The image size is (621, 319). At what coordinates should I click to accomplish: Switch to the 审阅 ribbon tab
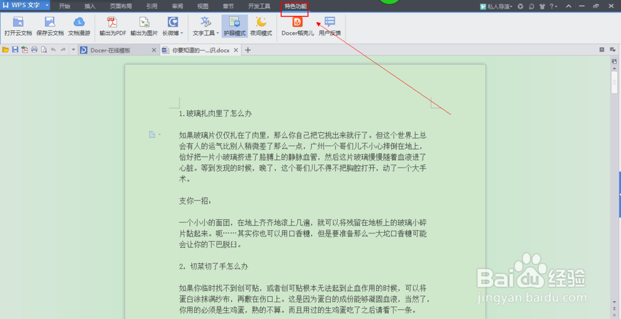[x=178, y=6]
